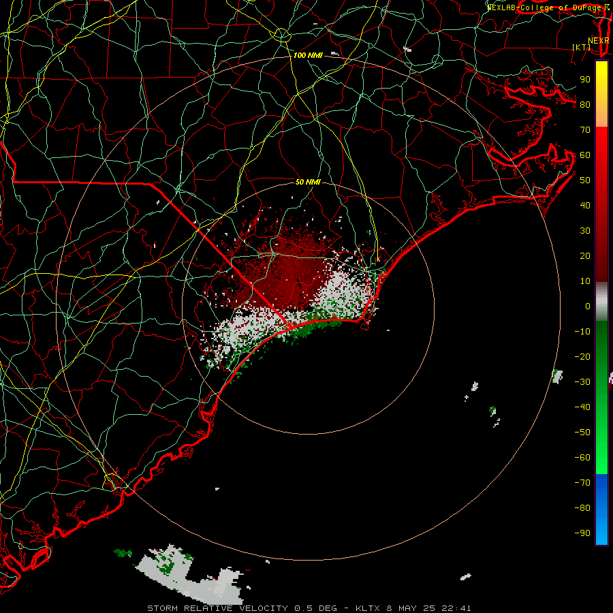The height and width of the screenshot is (613, 613).
Task: Click the green band of the color bar
Action: pos(601,397)
